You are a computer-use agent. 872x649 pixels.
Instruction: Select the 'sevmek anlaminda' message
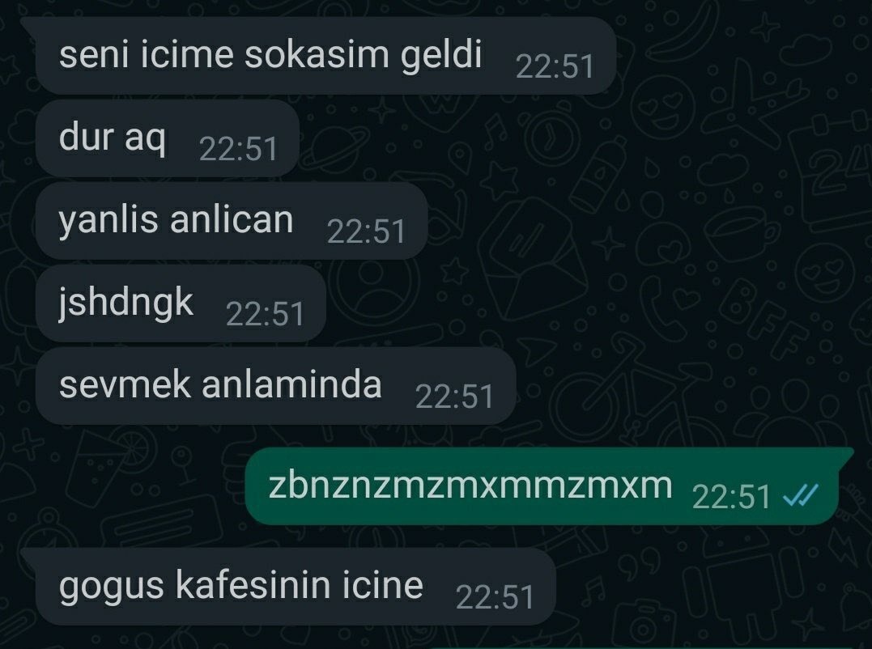(x=276, y=386)
